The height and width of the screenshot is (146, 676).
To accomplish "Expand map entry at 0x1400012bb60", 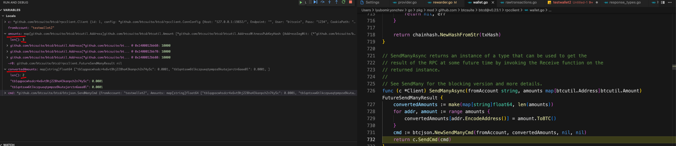I will pyautogui.click(x=7, y=46).
